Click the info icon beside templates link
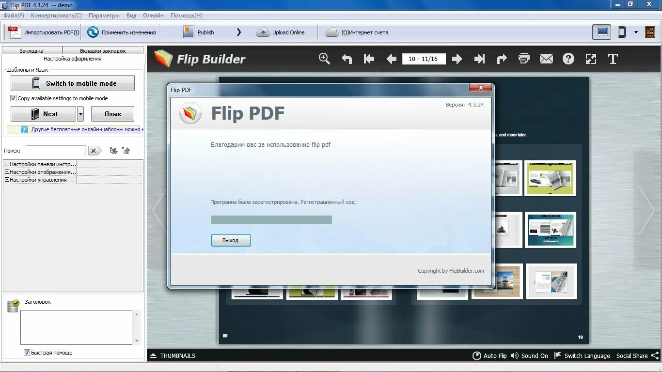662x372 pixels. [24, 130]
